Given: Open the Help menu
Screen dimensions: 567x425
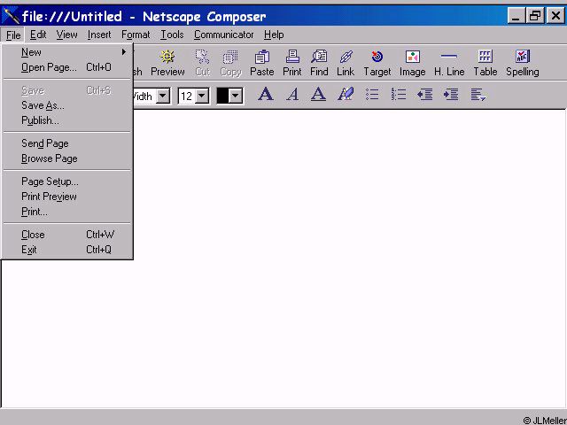Looking at the screenshot, I should tap(274, 35).
